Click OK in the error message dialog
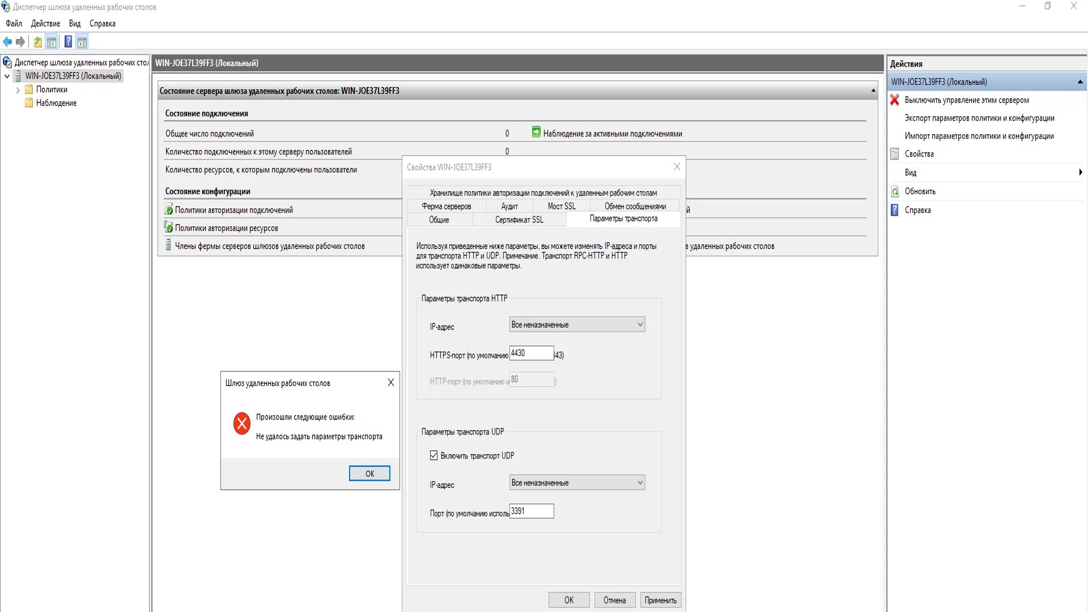The width and height of the screenshot is (1088, 612). click(369, 473)
